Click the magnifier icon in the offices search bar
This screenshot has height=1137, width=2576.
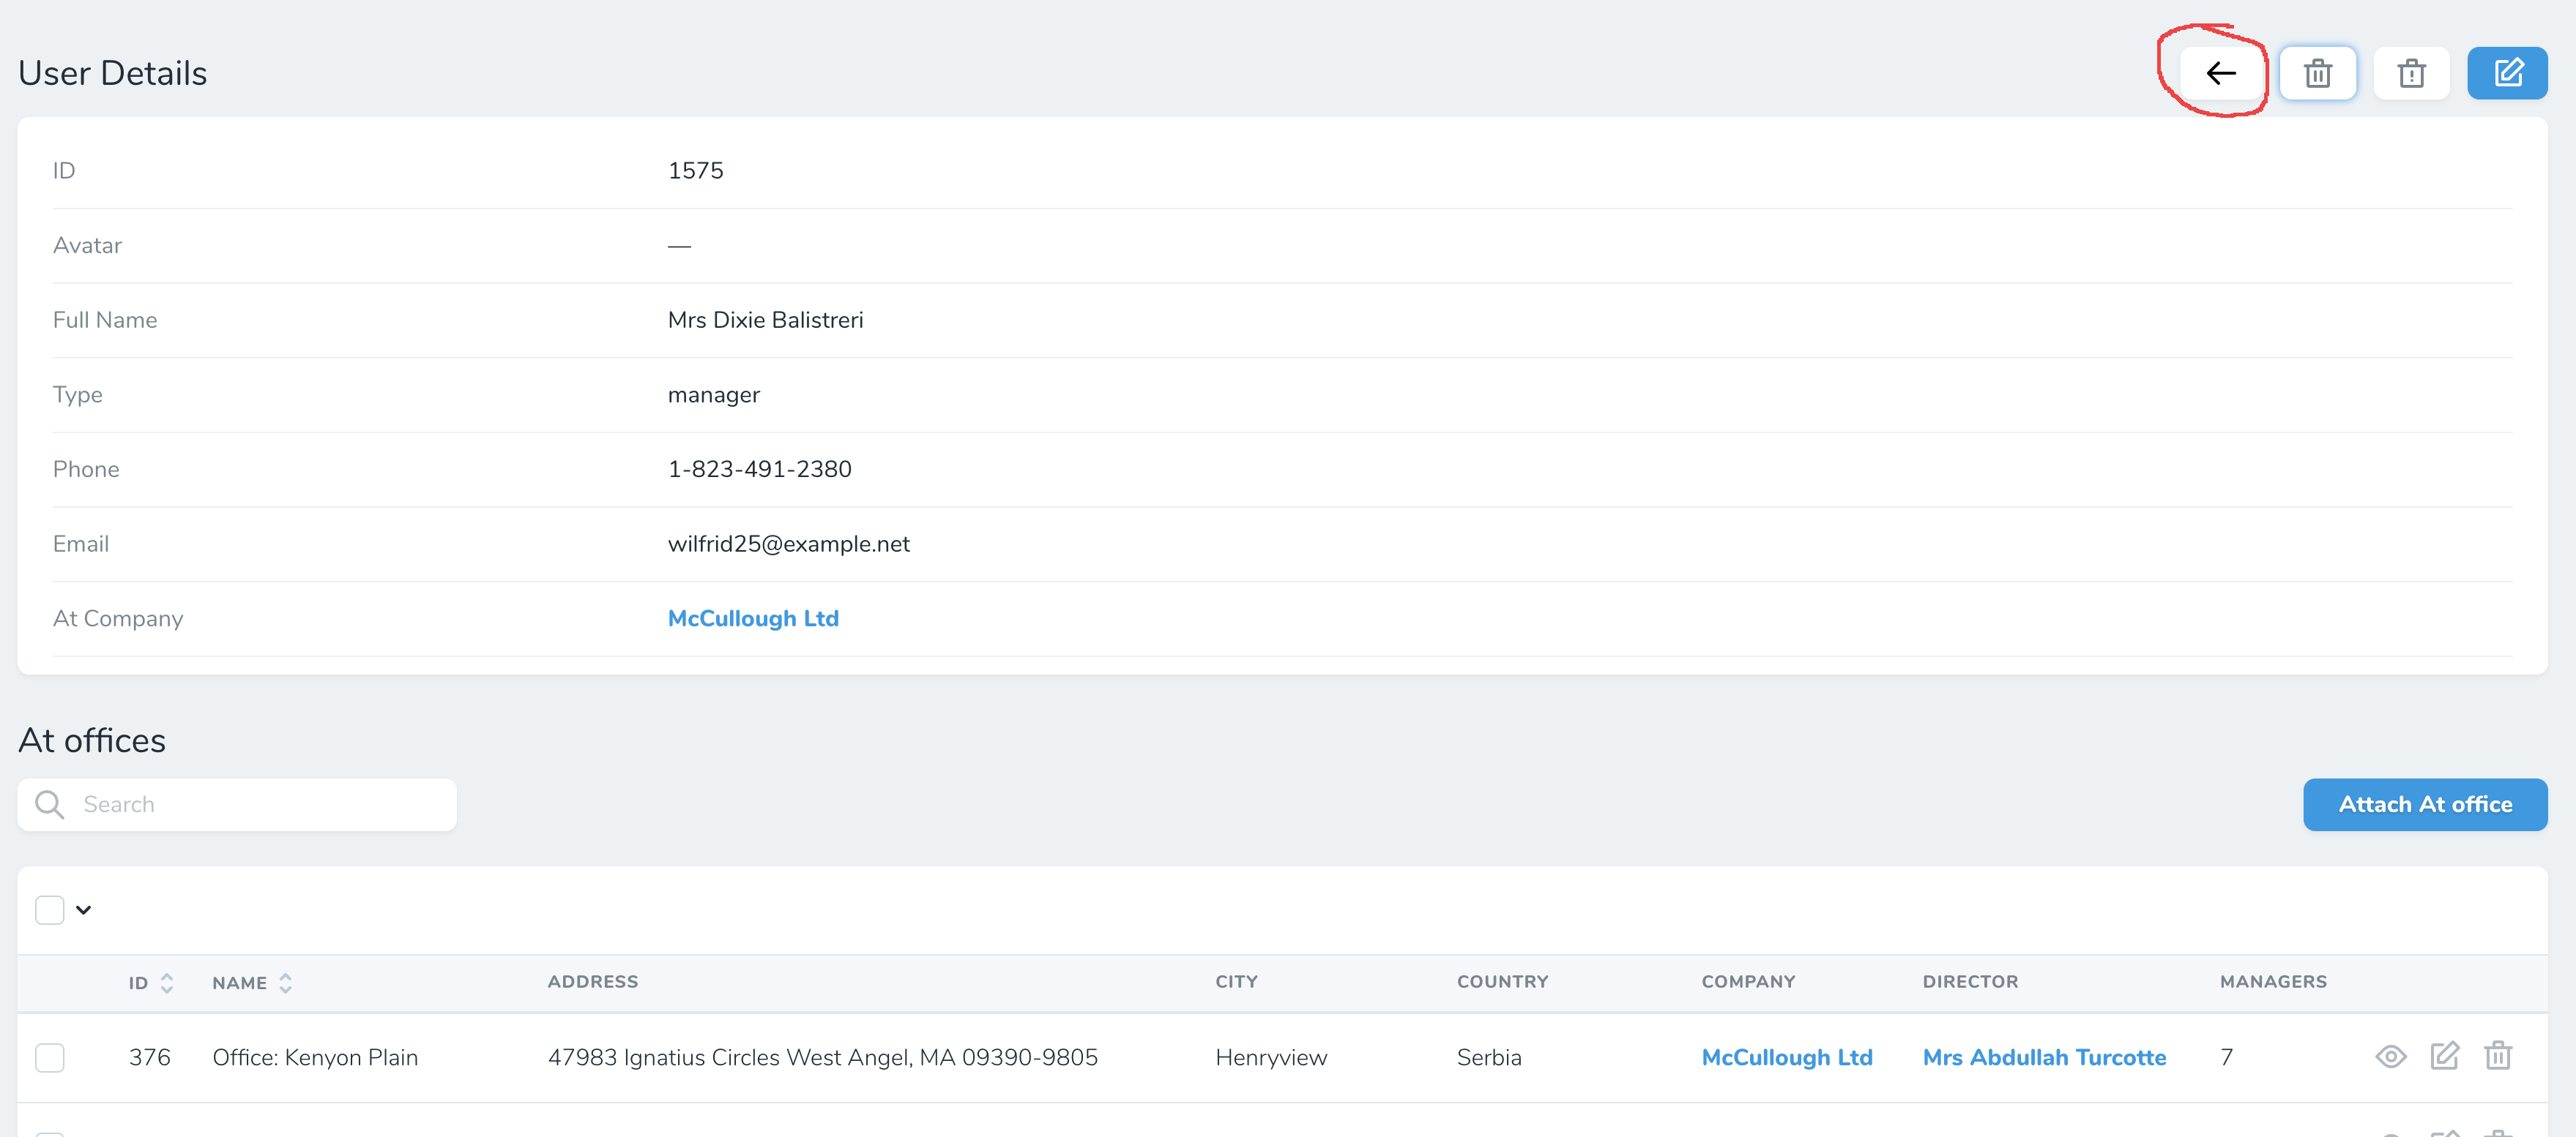48,803
